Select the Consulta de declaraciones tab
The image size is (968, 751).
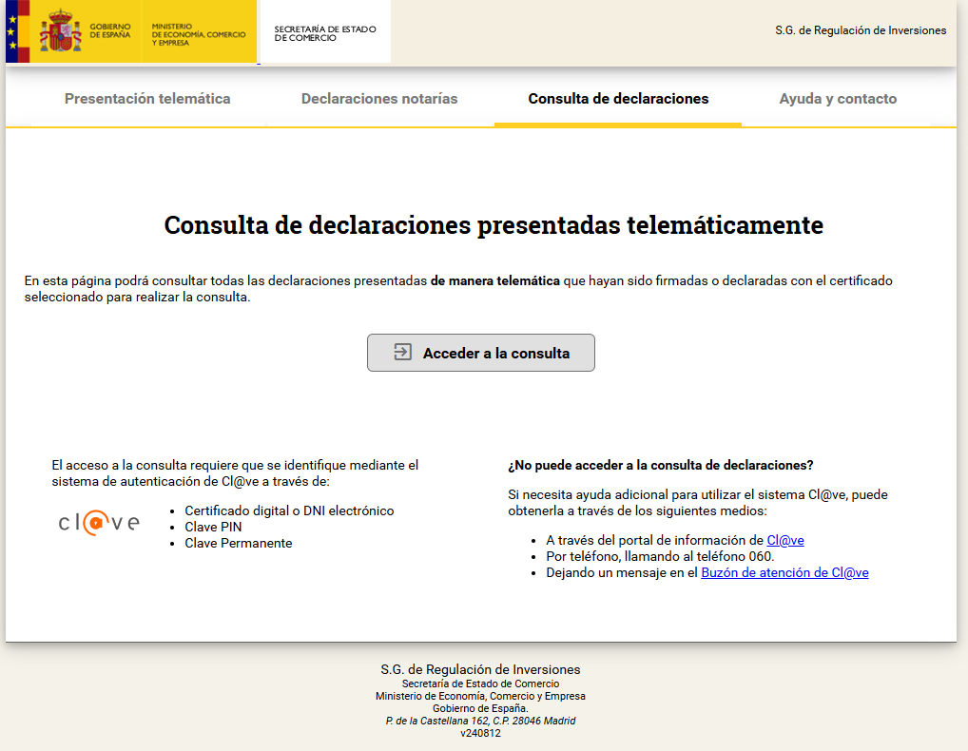coord(618,99)
